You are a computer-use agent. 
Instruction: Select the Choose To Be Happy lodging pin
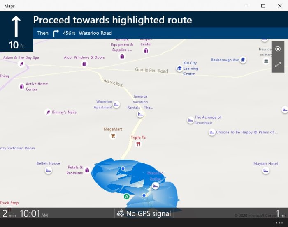(x=212, y=132)
